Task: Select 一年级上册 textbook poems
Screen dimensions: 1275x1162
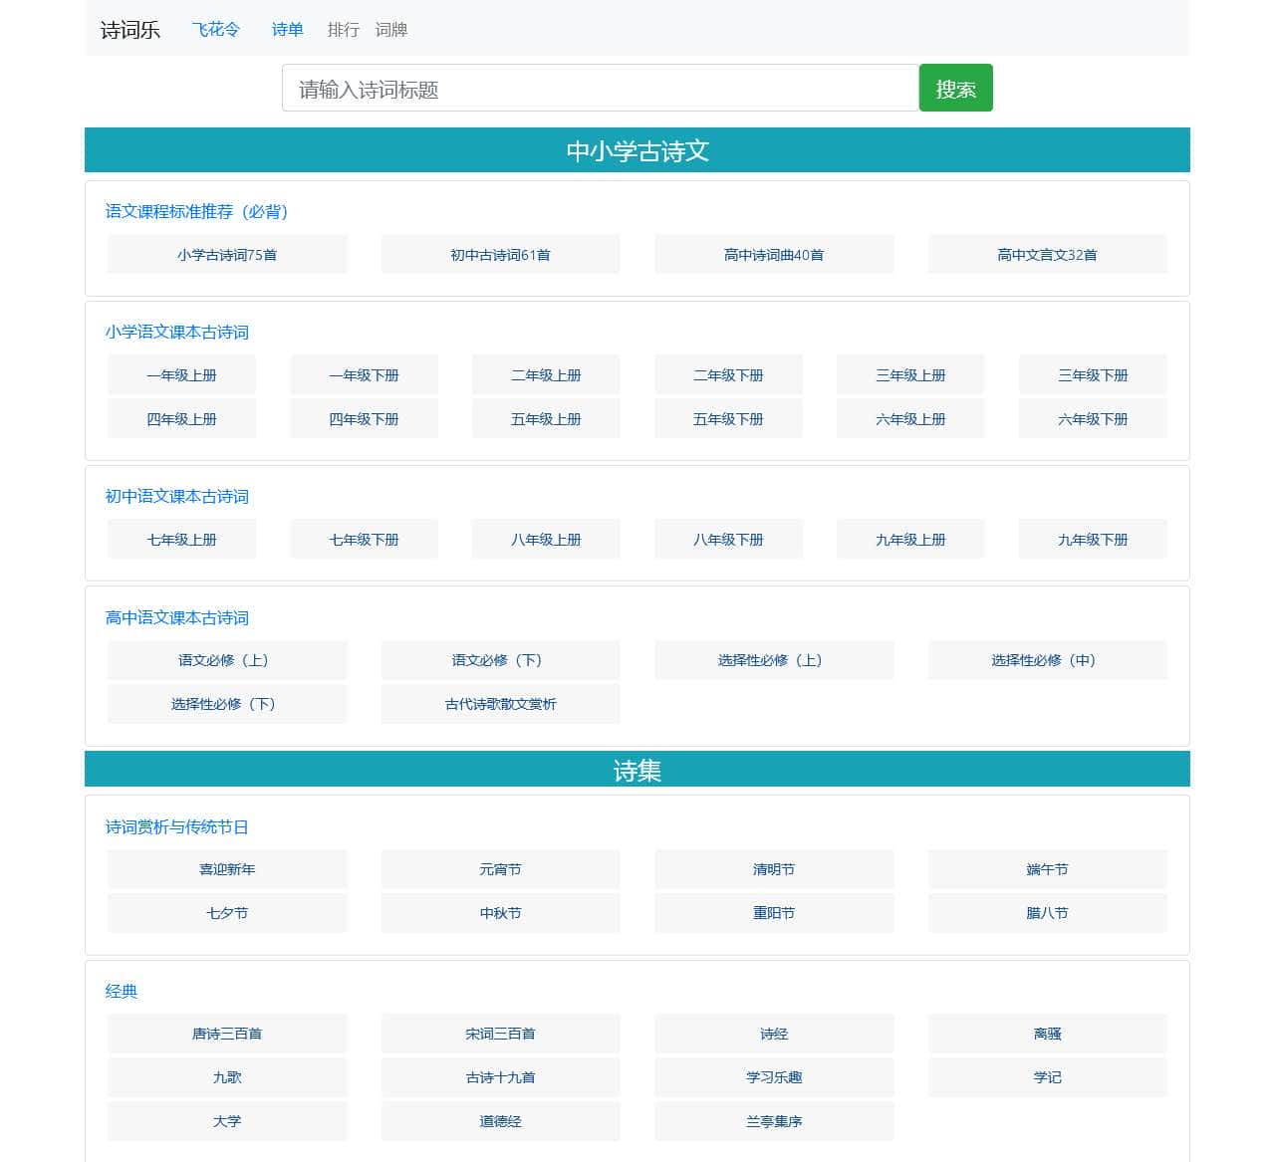Action: 181,374
